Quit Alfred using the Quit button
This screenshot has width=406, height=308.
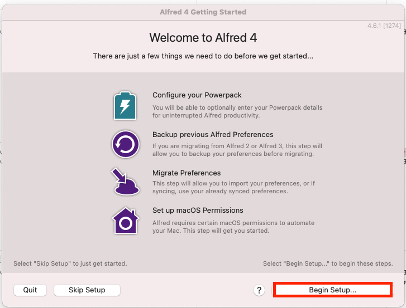(x=30, y=290)
